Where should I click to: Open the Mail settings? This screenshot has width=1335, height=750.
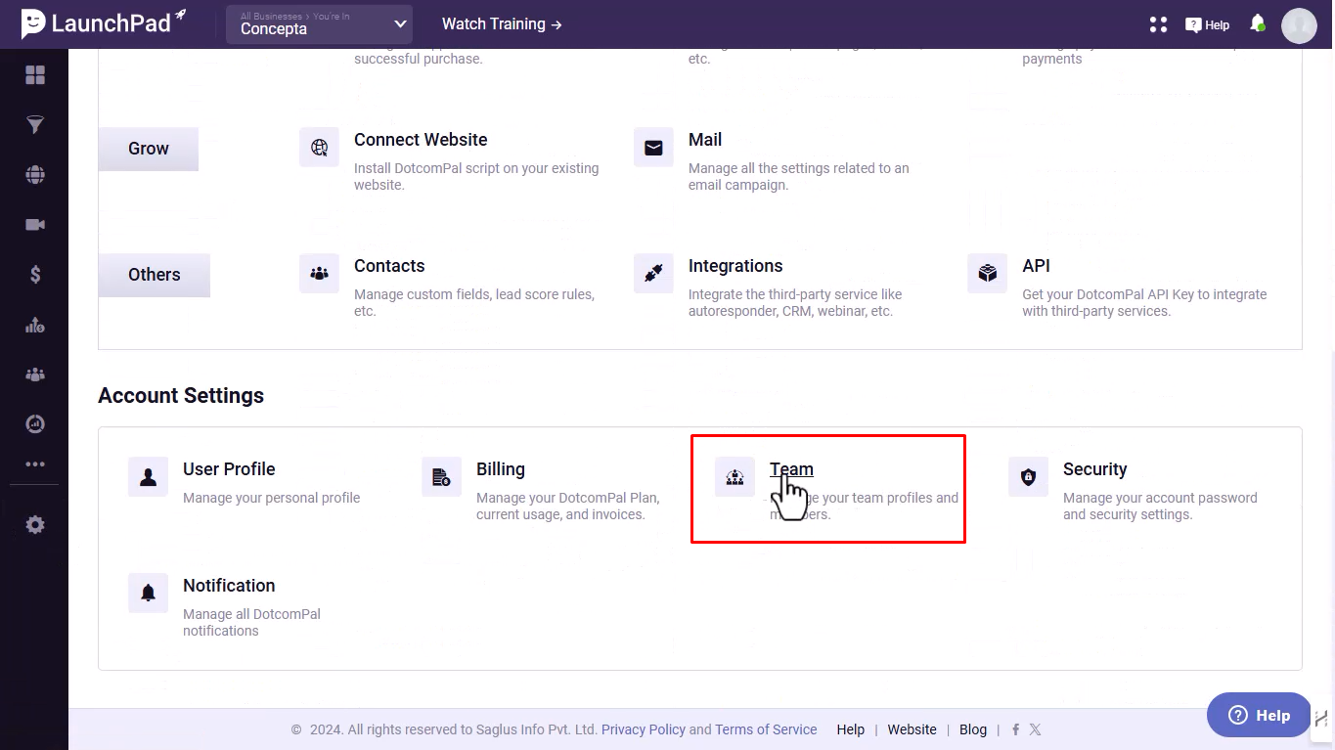click(705, 140)
